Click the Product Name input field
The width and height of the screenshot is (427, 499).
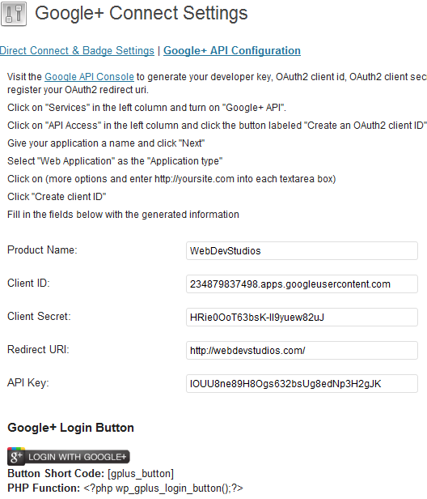[x=302, y=251]
